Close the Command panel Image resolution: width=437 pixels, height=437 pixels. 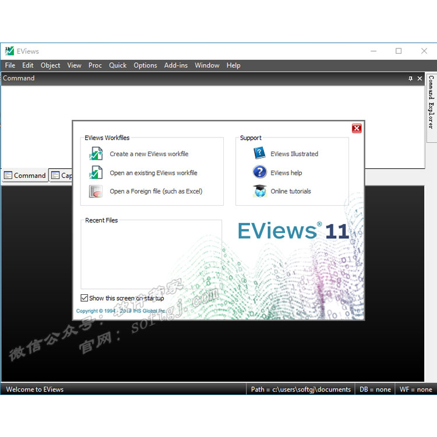pyautogui.click(x=420, y=78)
